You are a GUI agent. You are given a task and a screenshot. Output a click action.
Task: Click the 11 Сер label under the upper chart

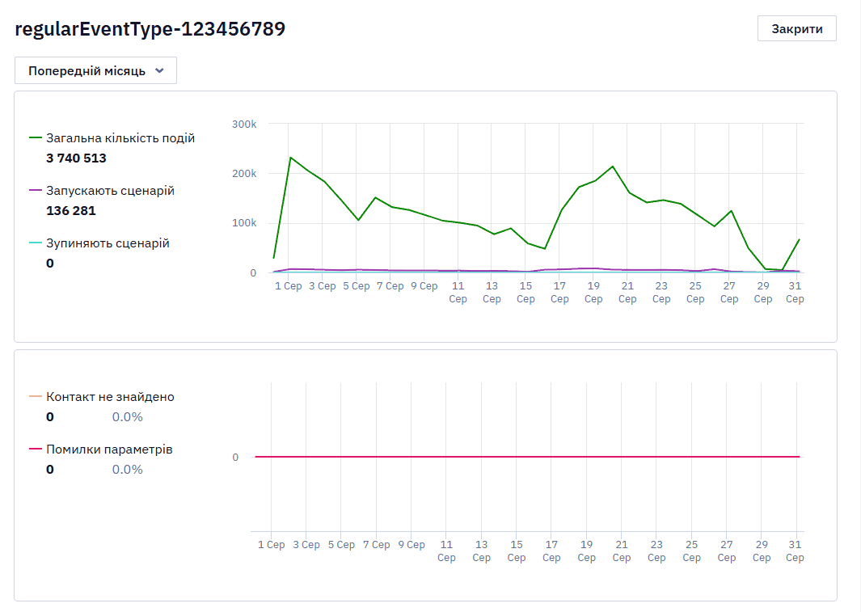click(458, 293)
